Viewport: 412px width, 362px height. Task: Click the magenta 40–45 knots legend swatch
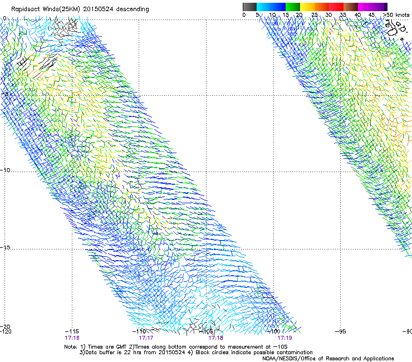click(x=365, y=7)
